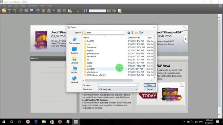Image resolution: width=223 pixels, height=125 pixels.
Task: Open Windows Store from taskbar
Action: (x=52, y=122)
